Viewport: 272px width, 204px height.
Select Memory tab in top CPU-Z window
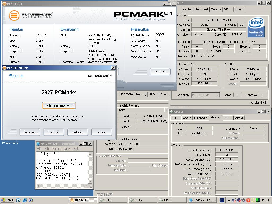[216, 9]
